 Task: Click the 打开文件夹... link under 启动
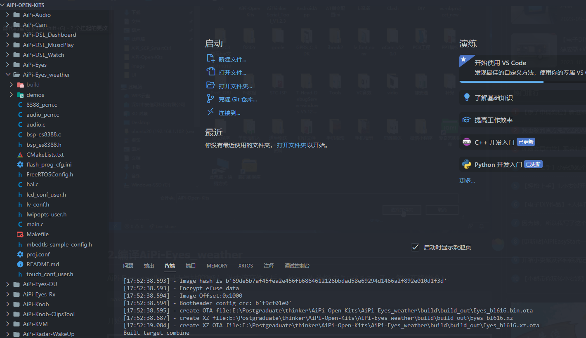[235, 86]
